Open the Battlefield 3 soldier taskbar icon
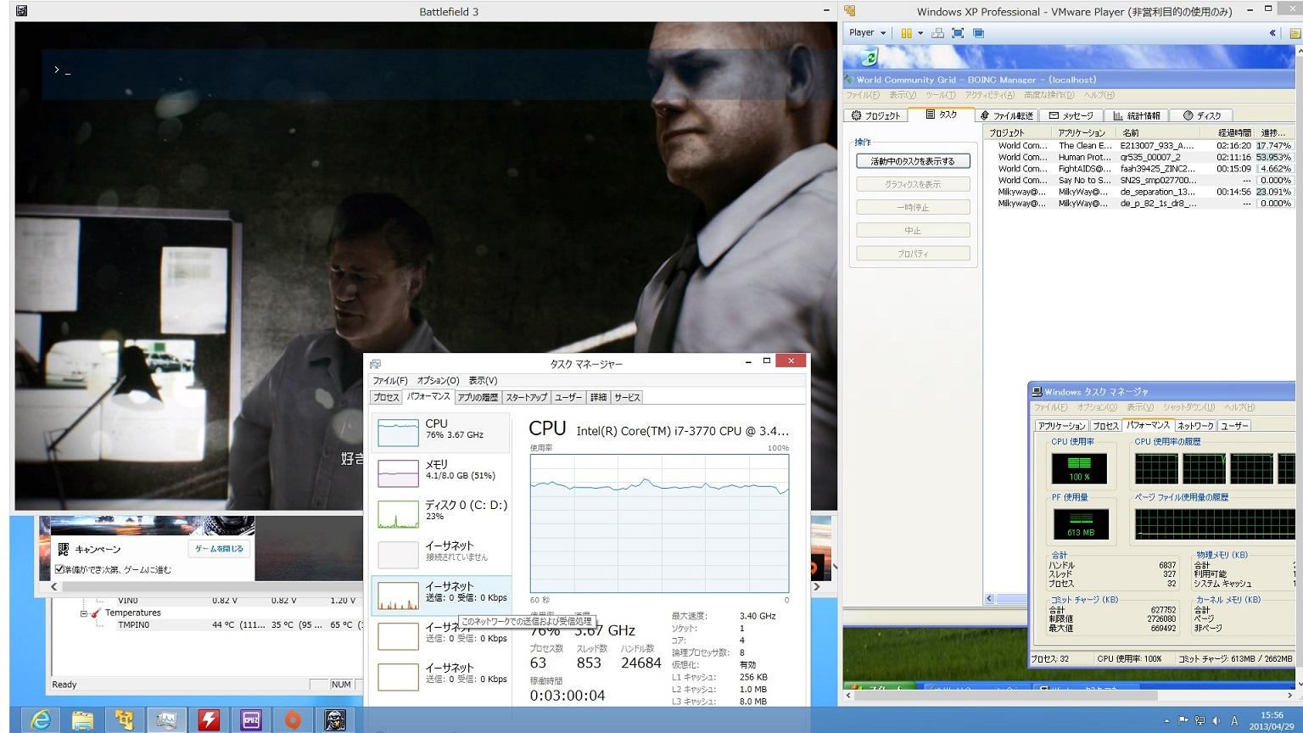 [335, 720]
